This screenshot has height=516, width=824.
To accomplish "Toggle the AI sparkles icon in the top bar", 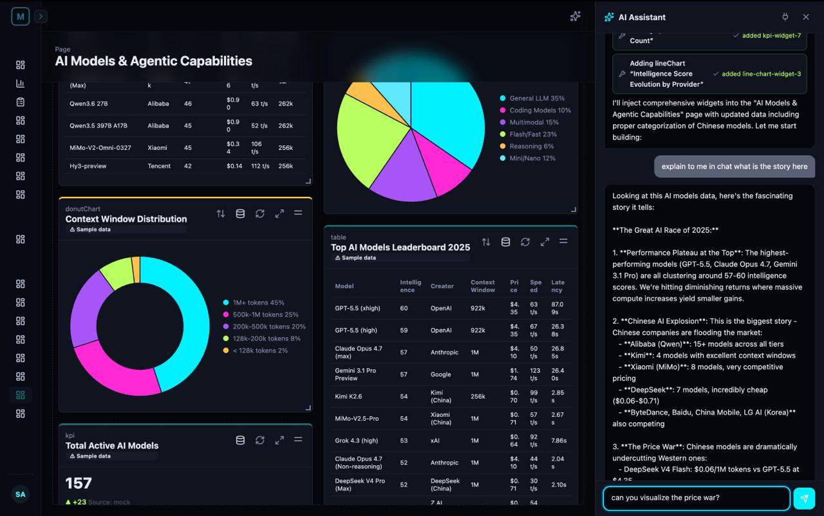I will 576,17.
